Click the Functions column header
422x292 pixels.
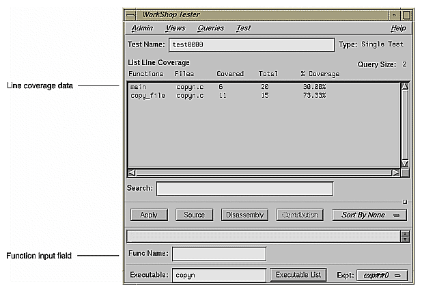pos(146,74)
